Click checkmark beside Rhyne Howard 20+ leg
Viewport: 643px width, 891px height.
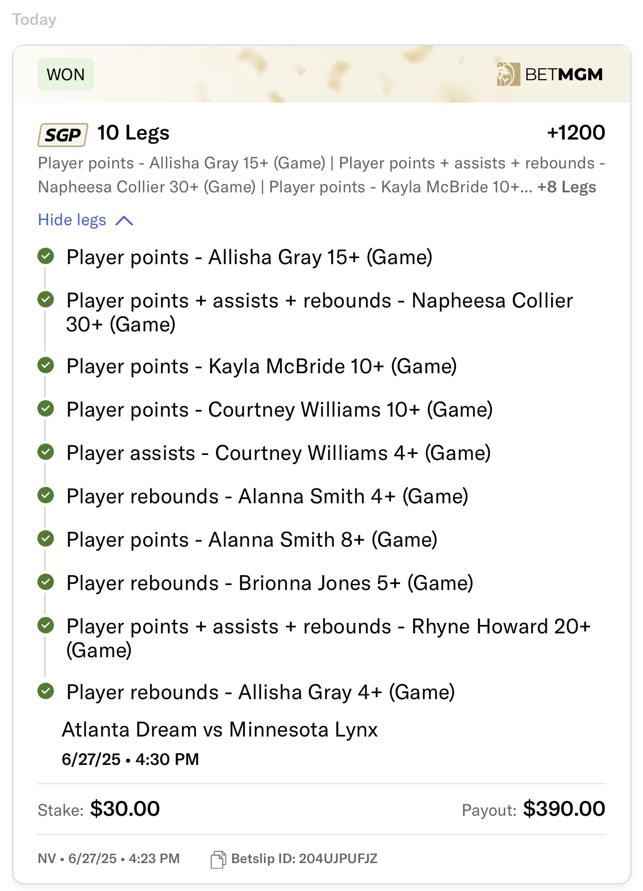(x=46, y=625)
